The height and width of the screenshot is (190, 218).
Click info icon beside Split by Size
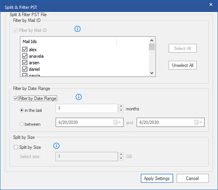(x=56, y=146)
